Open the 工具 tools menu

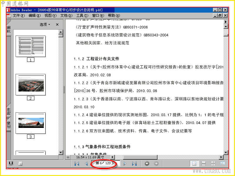[82, 16]
